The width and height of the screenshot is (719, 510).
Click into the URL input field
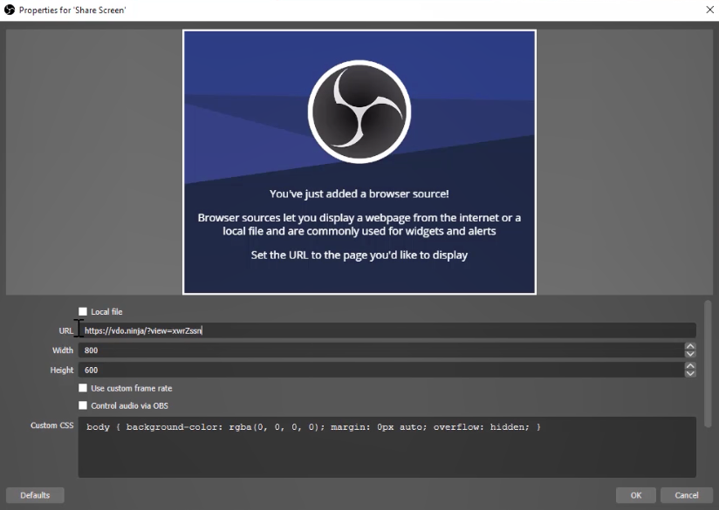(387, 330)
